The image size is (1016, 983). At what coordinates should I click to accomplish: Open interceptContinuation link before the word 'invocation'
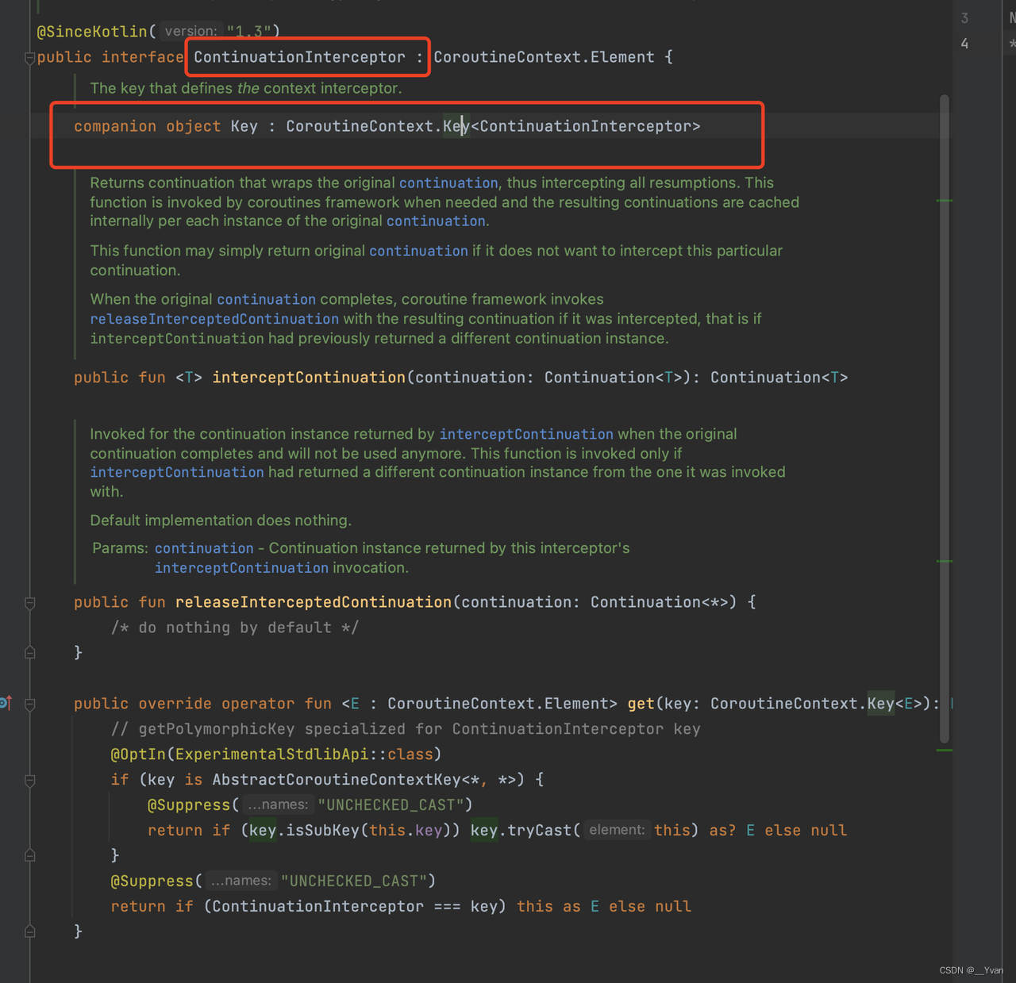pos(241,568)
